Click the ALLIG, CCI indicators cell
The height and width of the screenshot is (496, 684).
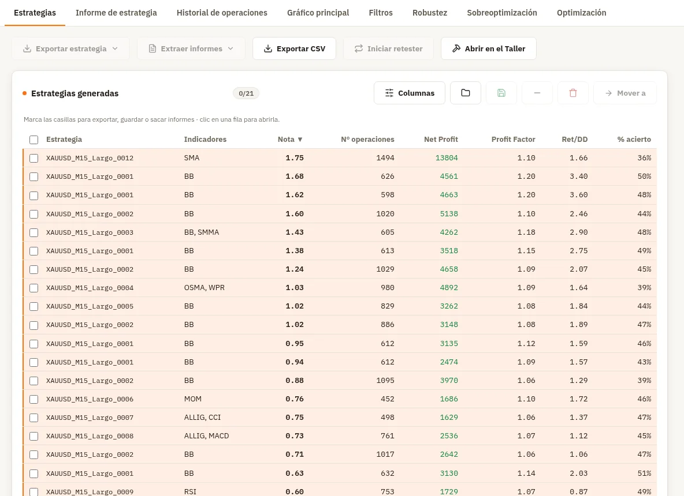tap(202, 417)
